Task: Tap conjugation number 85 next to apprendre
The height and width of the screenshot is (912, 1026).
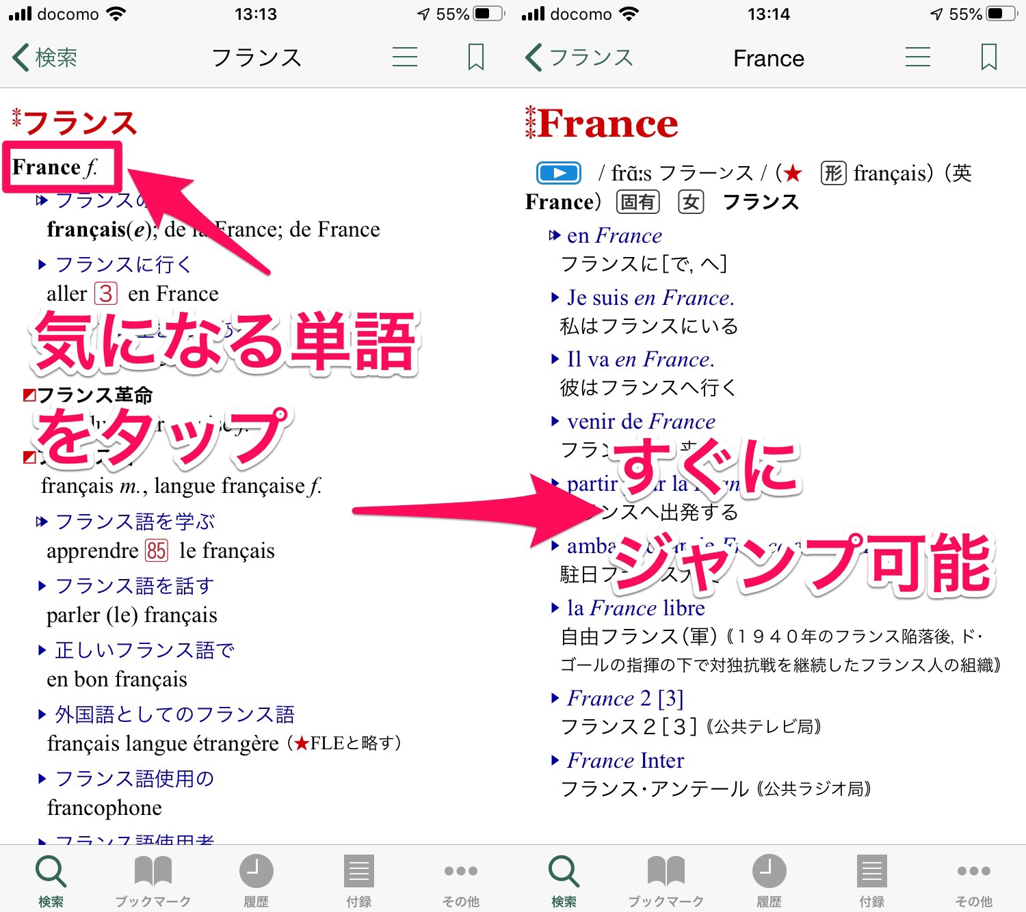Action: [157, 551]
